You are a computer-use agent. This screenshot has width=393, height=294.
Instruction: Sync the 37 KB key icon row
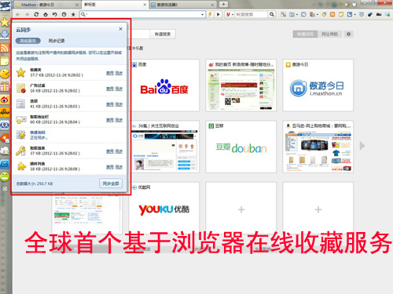119,151
